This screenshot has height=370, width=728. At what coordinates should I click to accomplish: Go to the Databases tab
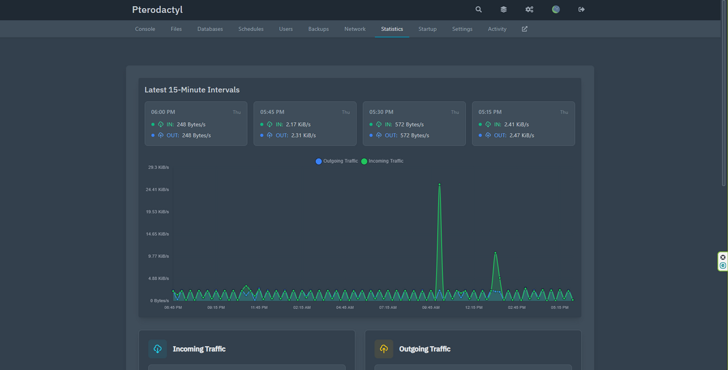tap(210, 29)
